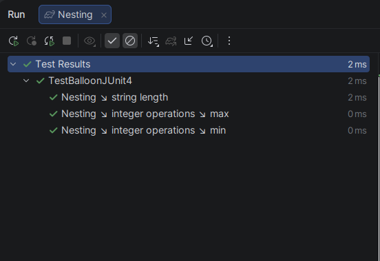Rerun the Nesting tests

14,41
